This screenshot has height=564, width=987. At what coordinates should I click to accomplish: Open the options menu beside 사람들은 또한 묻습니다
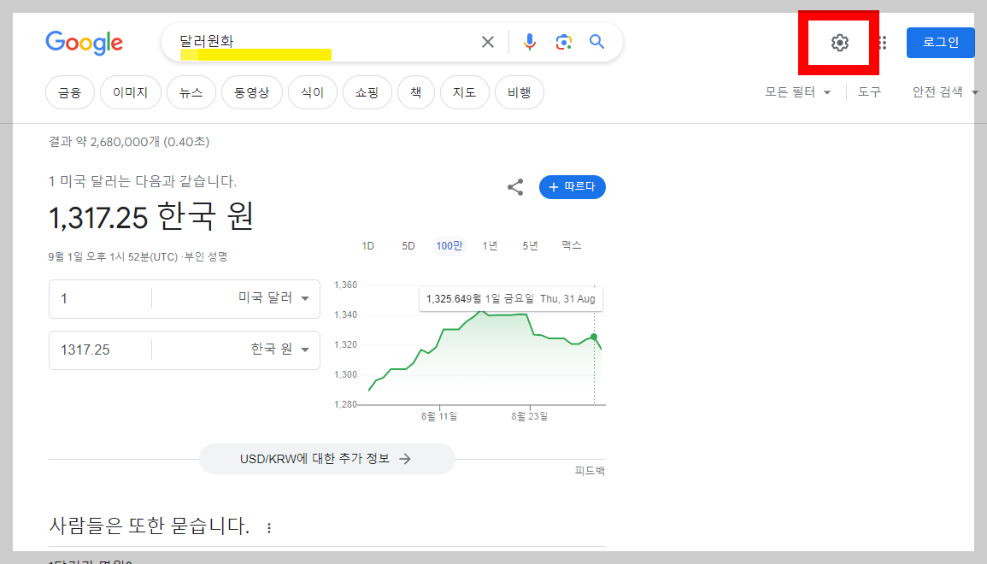(268, 528)
